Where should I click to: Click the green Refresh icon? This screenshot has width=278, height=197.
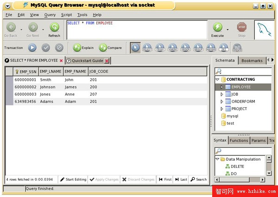pos(54,27)
